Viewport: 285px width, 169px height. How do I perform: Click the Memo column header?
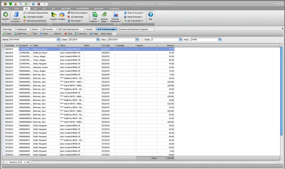[72, 45]
